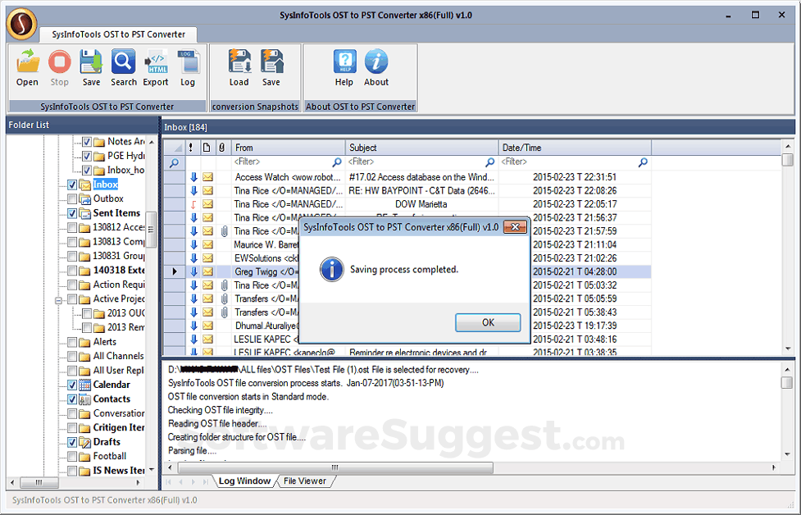Click first page navigation arrow near Log Window tab
801x515 pixels.
(168, 481)
